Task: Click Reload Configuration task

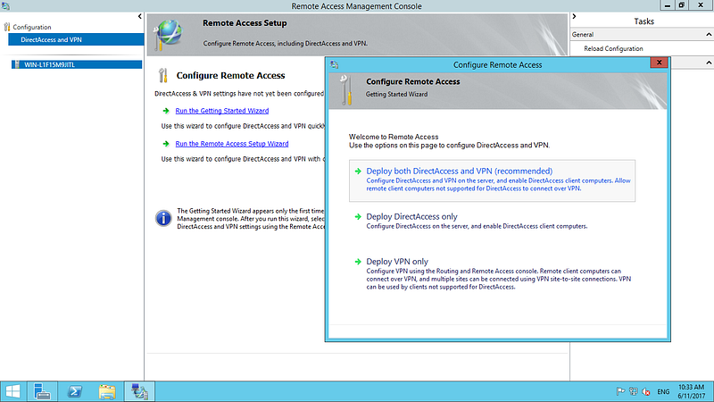Action: tap(613, 49)
